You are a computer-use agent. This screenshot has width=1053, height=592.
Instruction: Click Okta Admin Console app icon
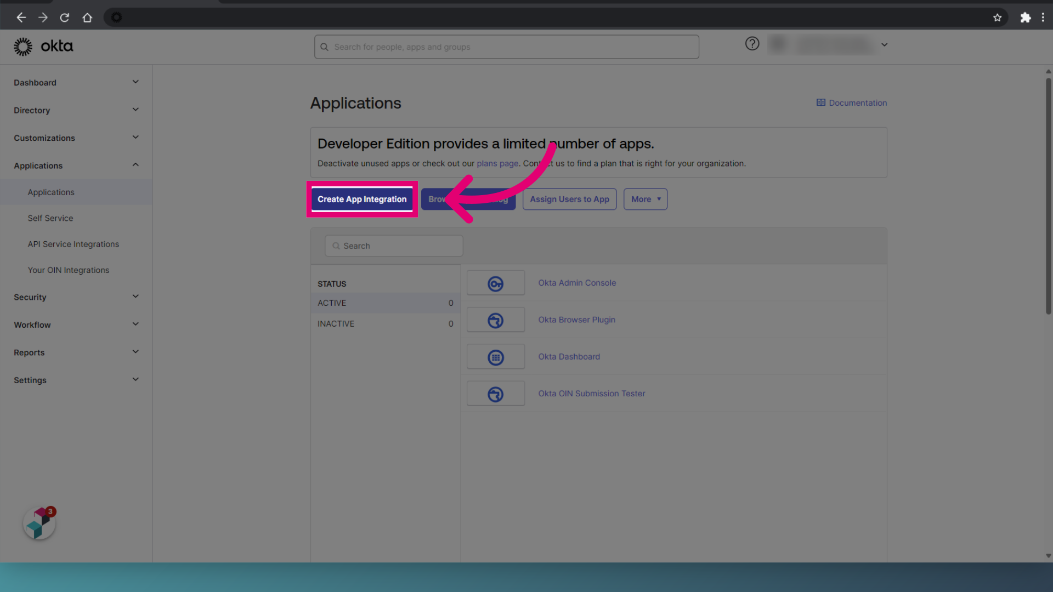click(x=495, y=283)
